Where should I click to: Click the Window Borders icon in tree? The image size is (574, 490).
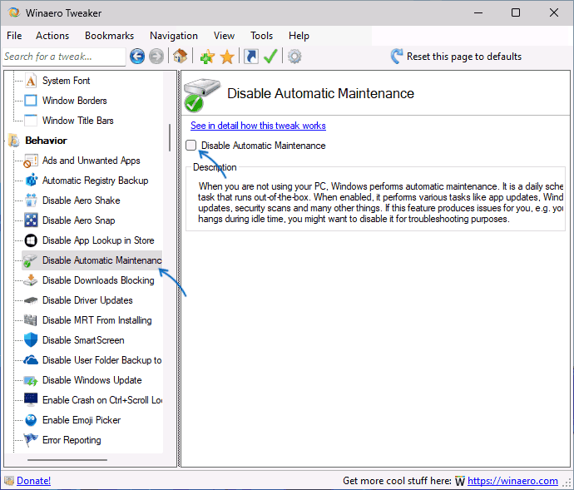(31, 101)
